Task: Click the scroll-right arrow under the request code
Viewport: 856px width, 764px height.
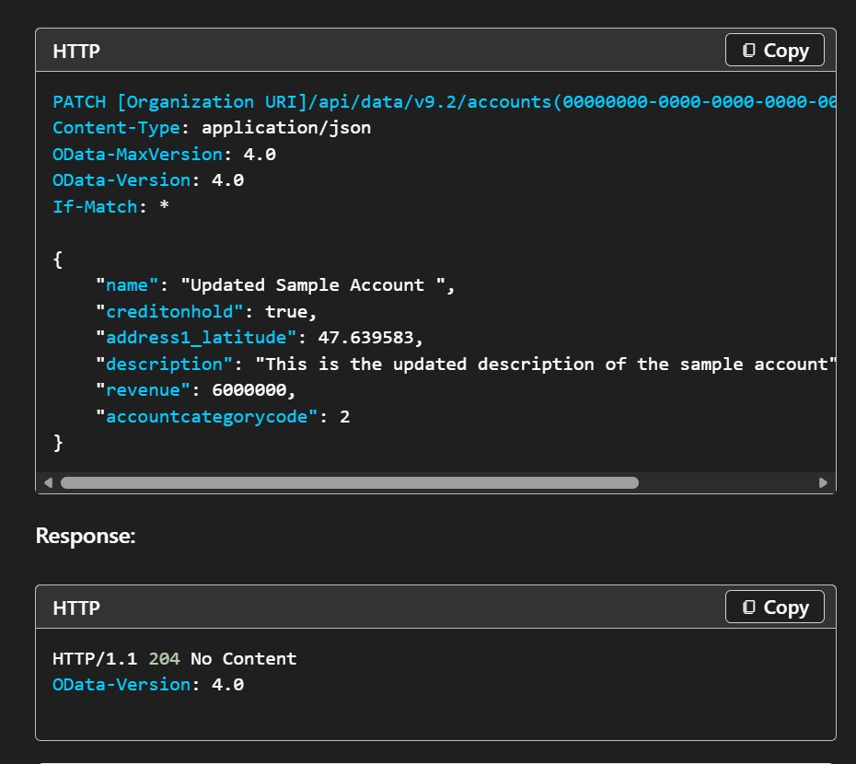Action: click(823, 482)
